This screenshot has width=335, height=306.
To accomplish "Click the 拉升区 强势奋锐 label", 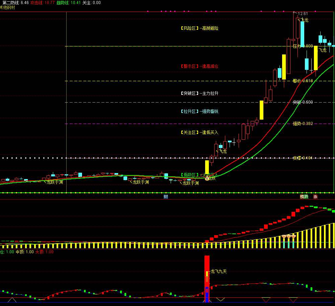I will click(x=199, y=111).
